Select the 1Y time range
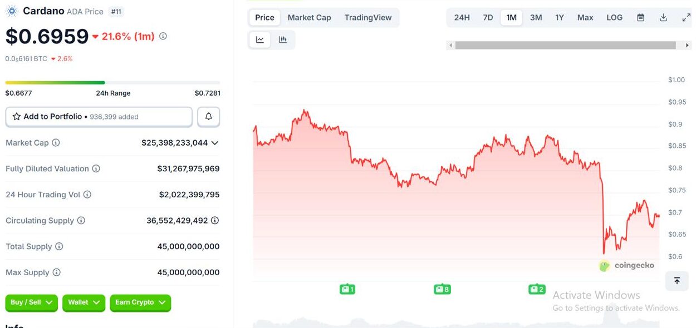Viewport: 696px width, 328px height. click(560, 18)
